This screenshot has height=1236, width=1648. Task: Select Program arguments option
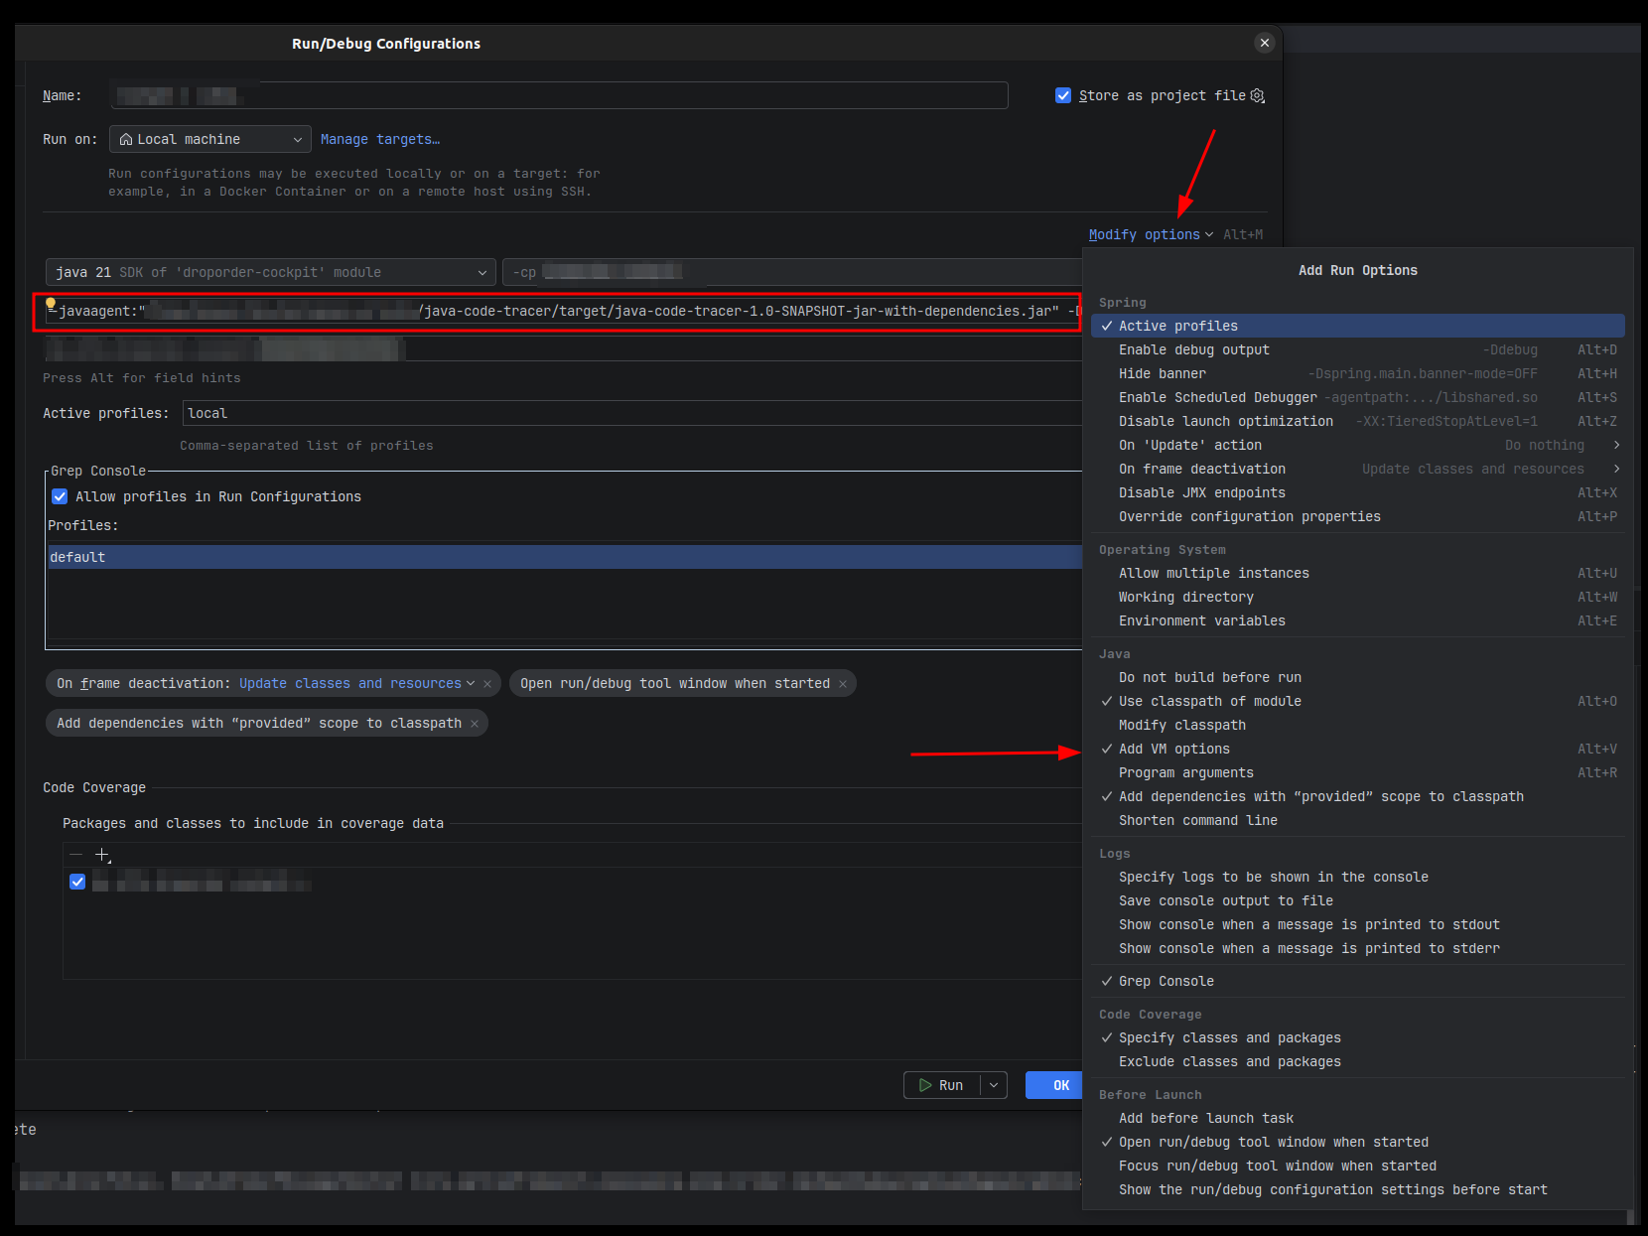[x=1357, y=772]
